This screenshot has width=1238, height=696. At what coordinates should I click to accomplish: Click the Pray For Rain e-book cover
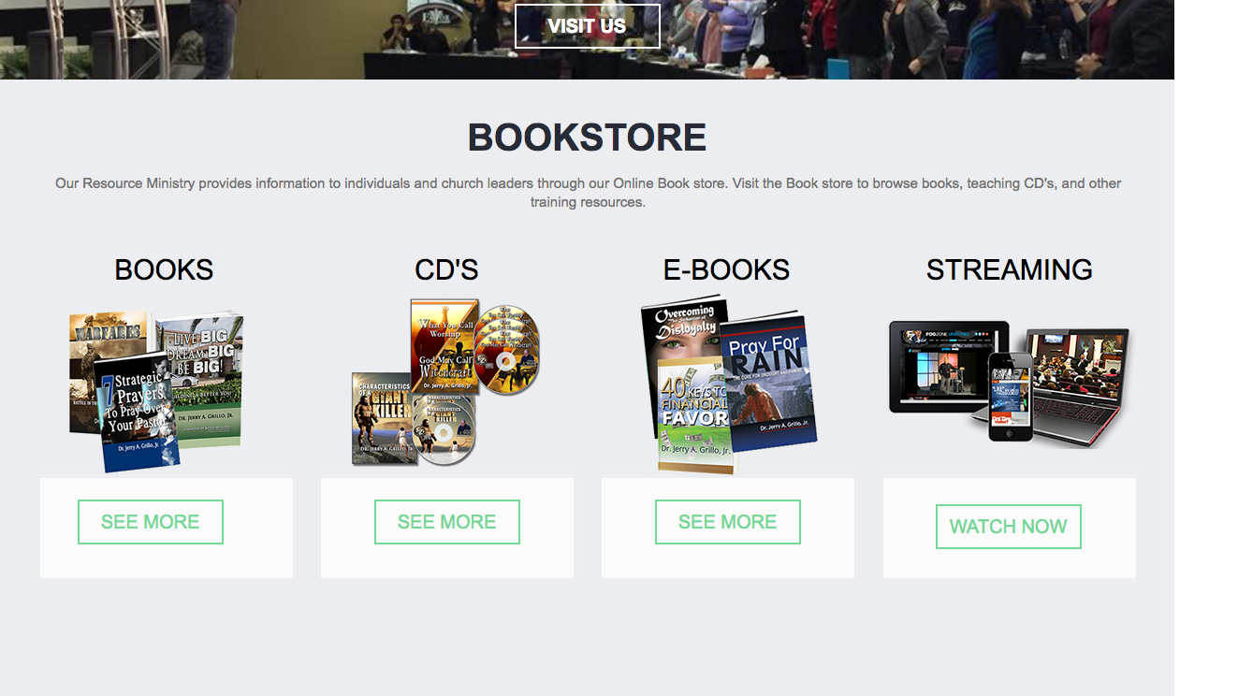click(767, 382)
